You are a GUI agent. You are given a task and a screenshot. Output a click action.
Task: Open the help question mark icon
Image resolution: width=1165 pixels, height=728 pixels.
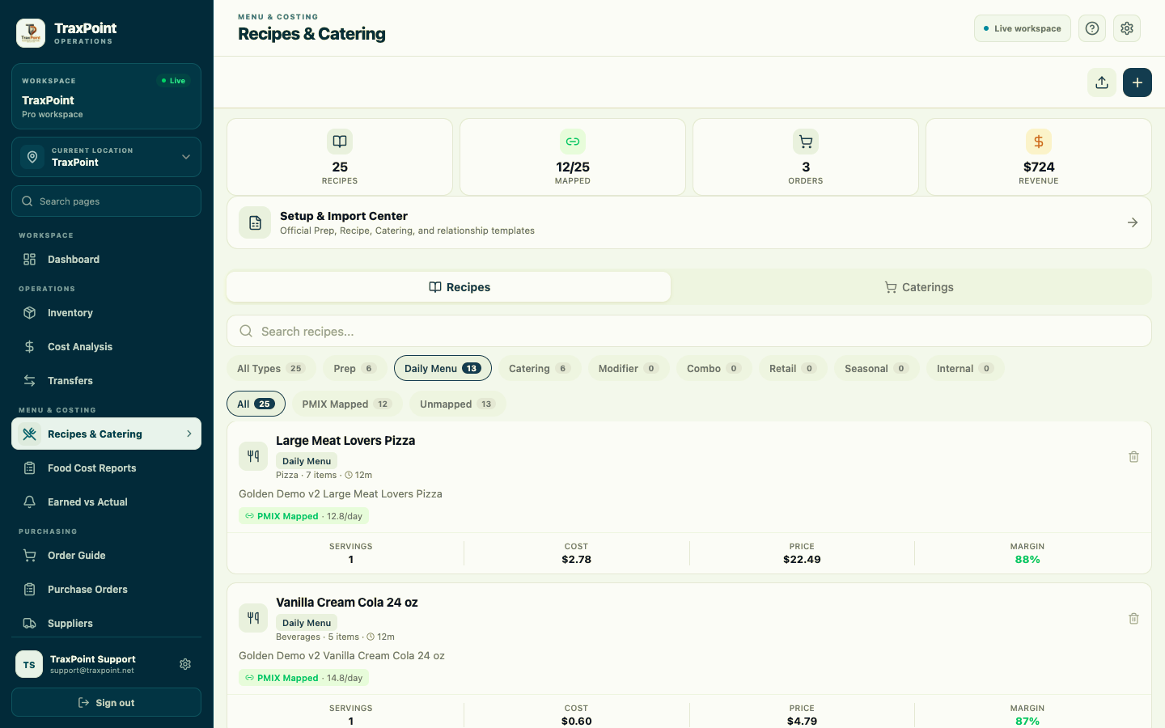1092,28
